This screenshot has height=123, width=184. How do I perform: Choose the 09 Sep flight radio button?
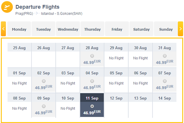(44, 106)
